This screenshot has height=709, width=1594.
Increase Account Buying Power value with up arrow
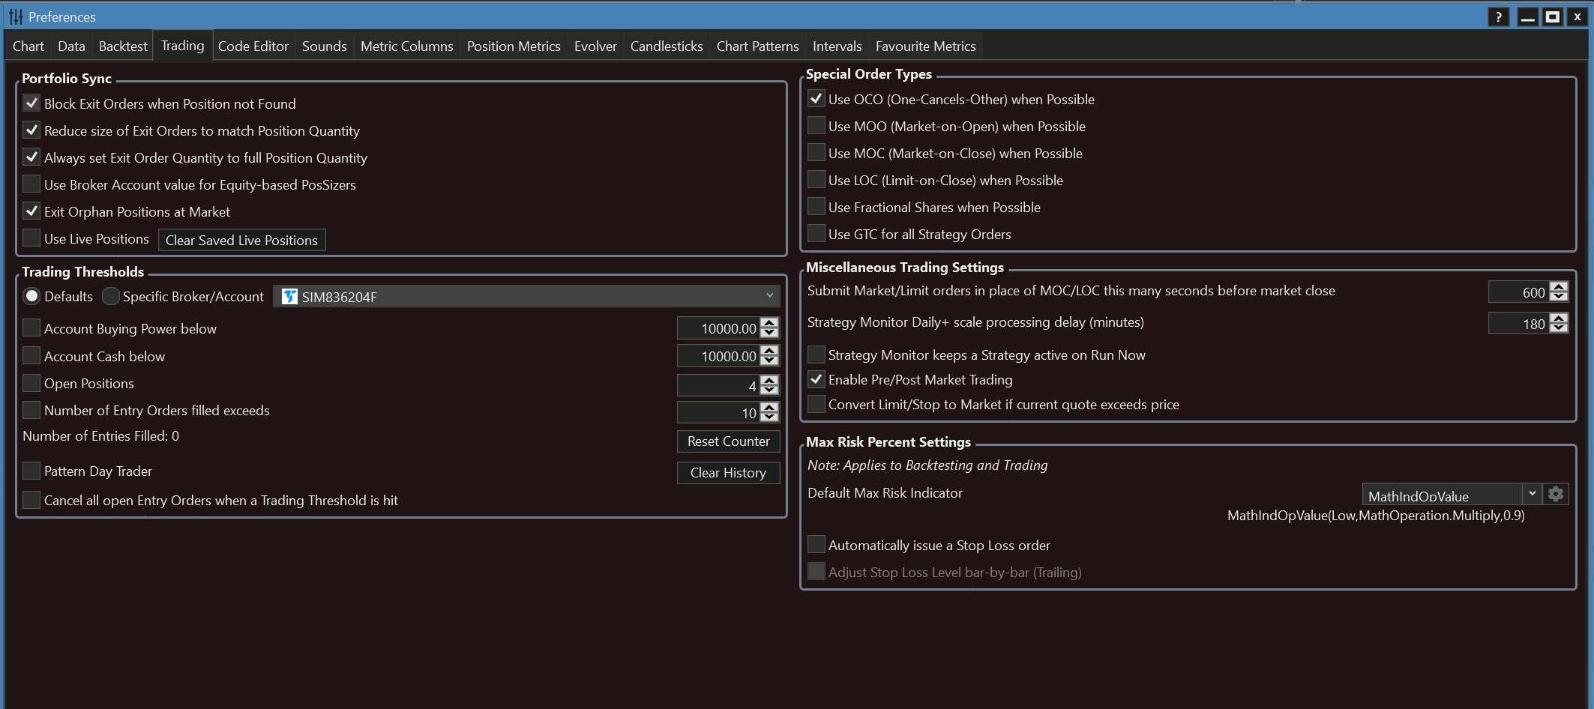point(769,323)
